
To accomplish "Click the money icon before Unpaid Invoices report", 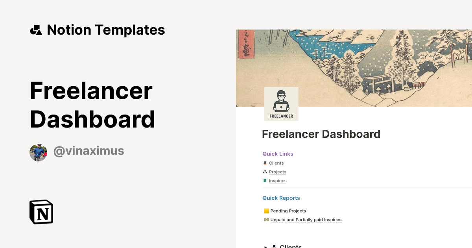I will pyautogui.click(x=266, y=219).
